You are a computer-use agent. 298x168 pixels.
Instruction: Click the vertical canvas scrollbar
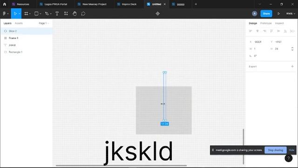coord(243,146)
